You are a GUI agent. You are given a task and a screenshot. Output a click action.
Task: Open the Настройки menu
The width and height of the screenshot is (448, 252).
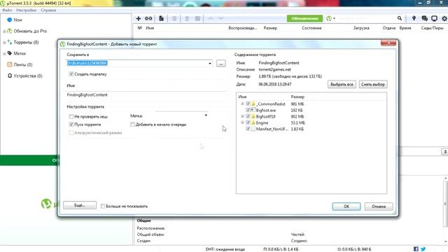27,10
